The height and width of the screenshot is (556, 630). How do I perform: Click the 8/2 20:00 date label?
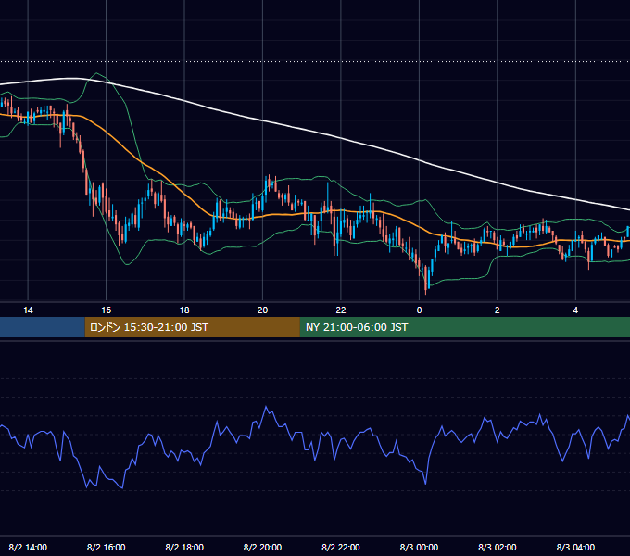[262, 547]
